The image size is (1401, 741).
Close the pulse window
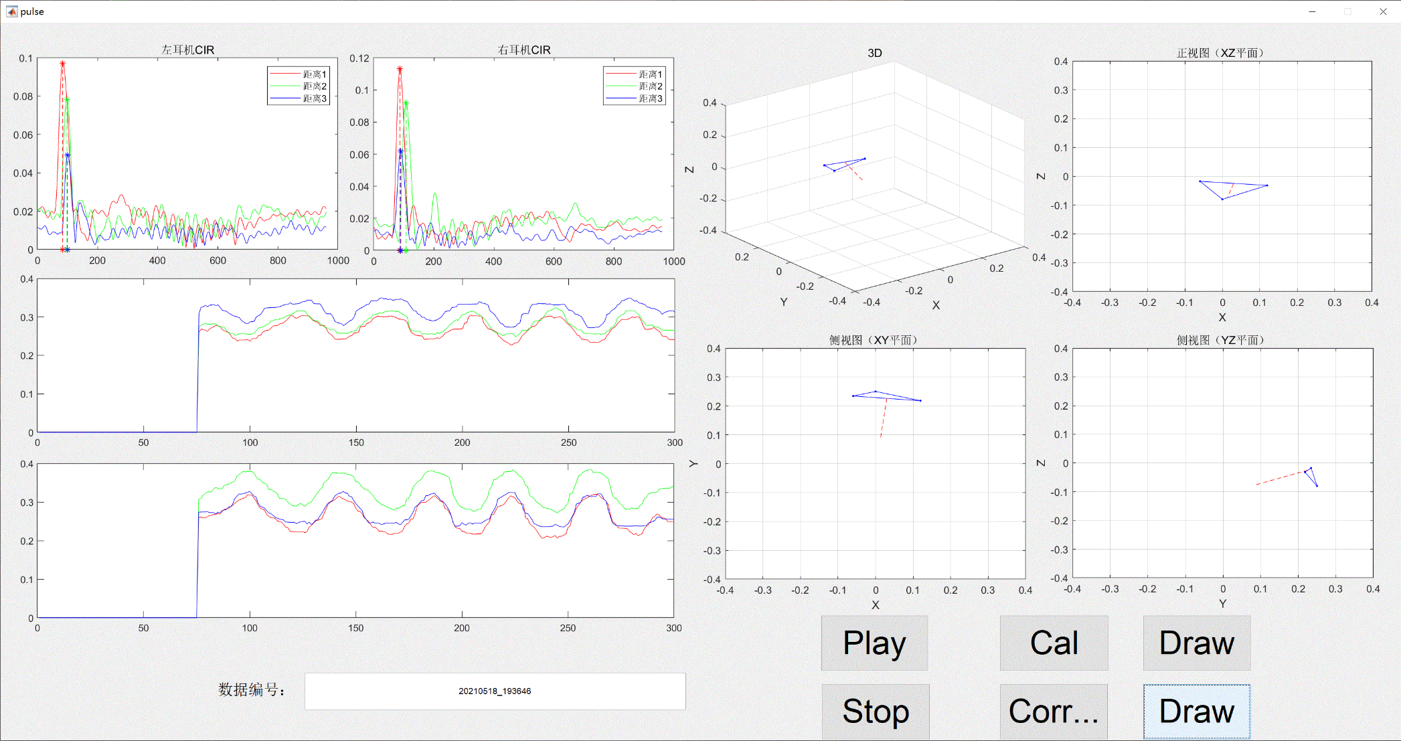pos(1383,11)
